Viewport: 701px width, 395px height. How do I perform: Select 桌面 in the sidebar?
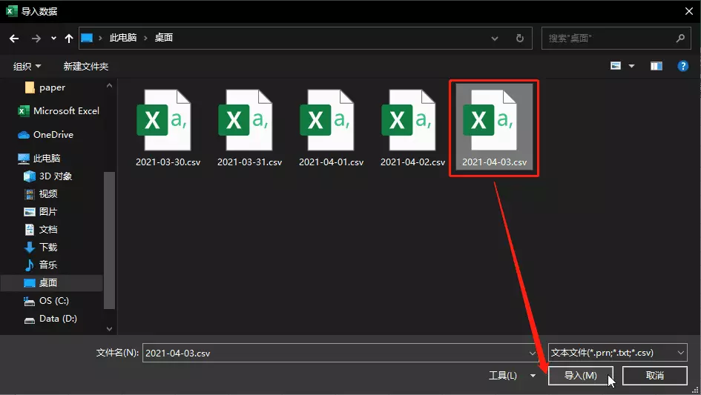point(51,283)
